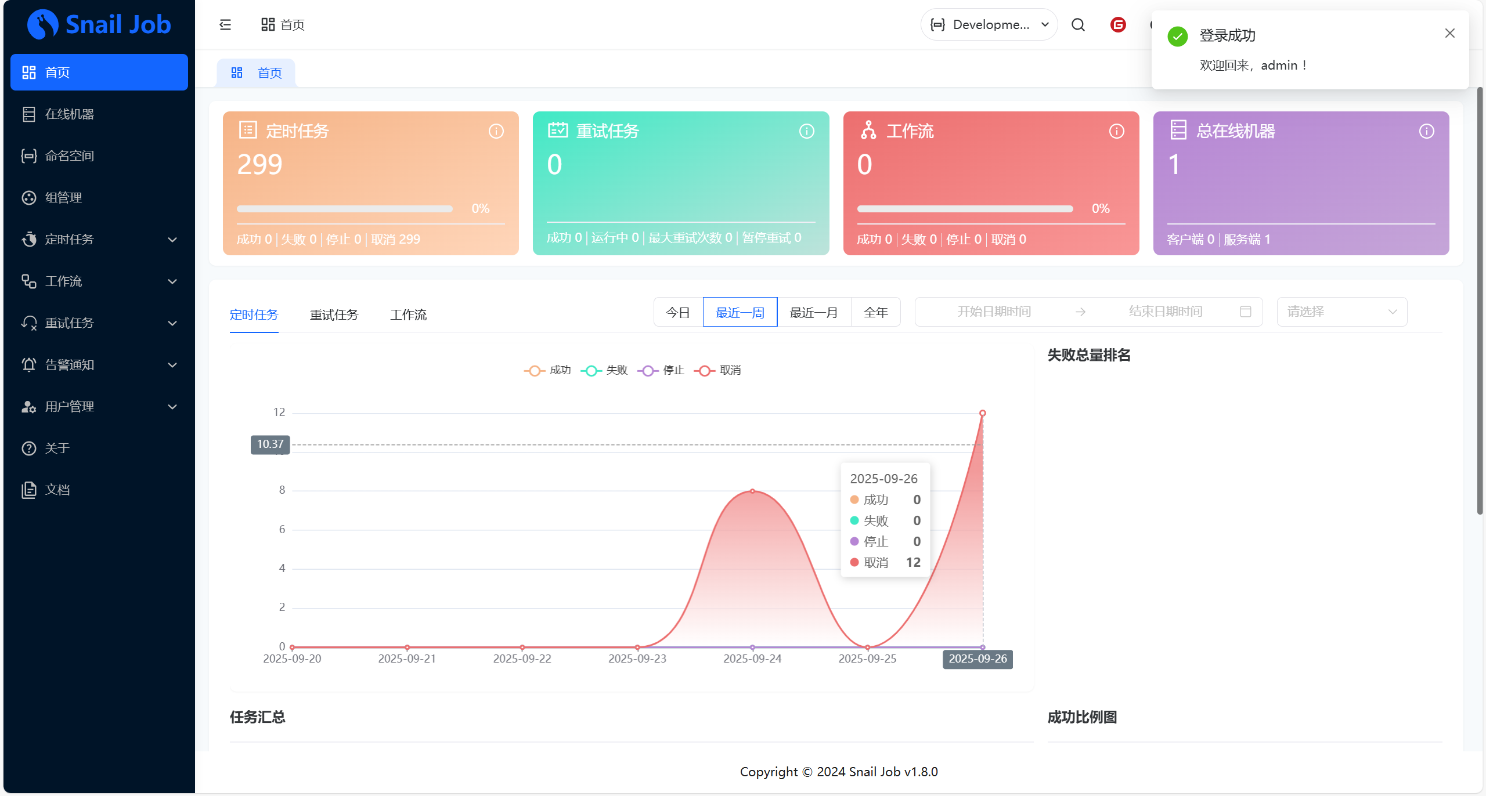Screen dimensions: 1486x796
Task: Open 在线机器 in the sidebar
Action: [x=70, y=114]
